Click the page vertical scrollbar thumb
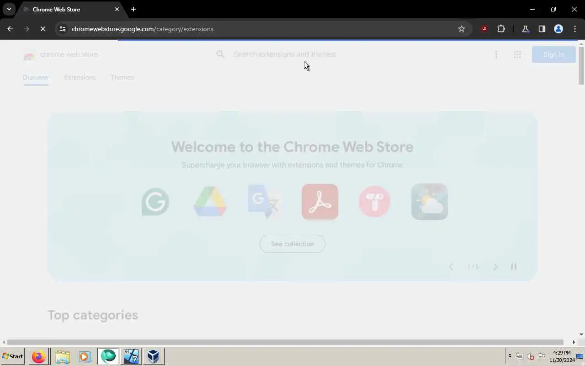This screenshot has width=585, height=366. pos(581,65)
